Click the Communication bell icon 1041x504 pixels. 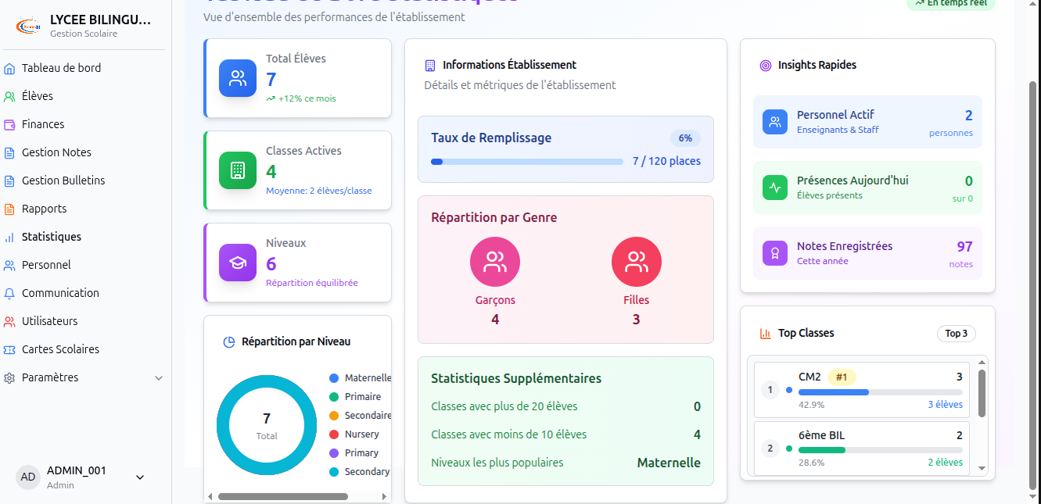pos(9,293)
